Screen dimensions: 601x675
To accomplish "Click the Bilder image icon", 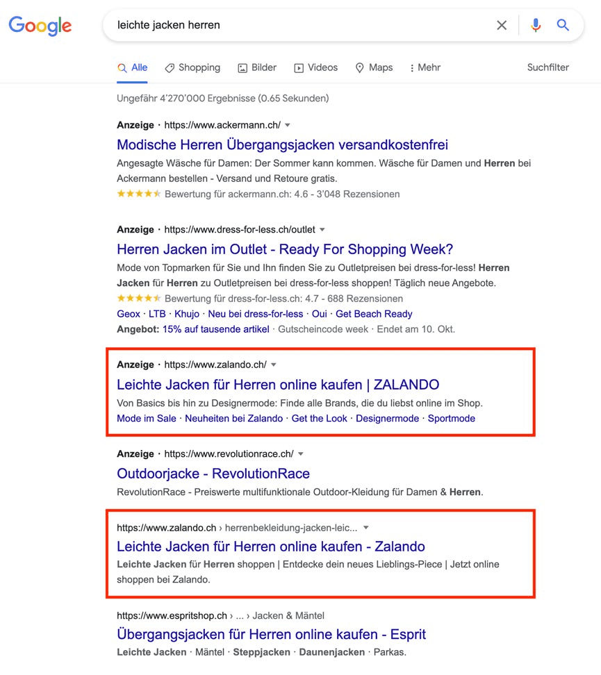I will 242,67.
